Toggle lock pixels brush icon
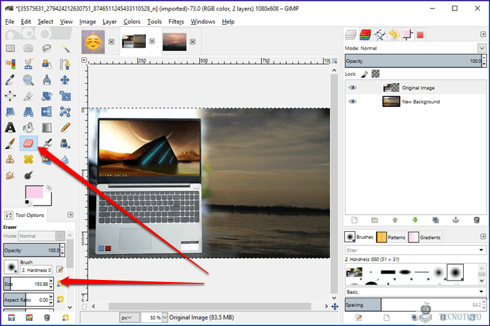 [x=365, y=74]
